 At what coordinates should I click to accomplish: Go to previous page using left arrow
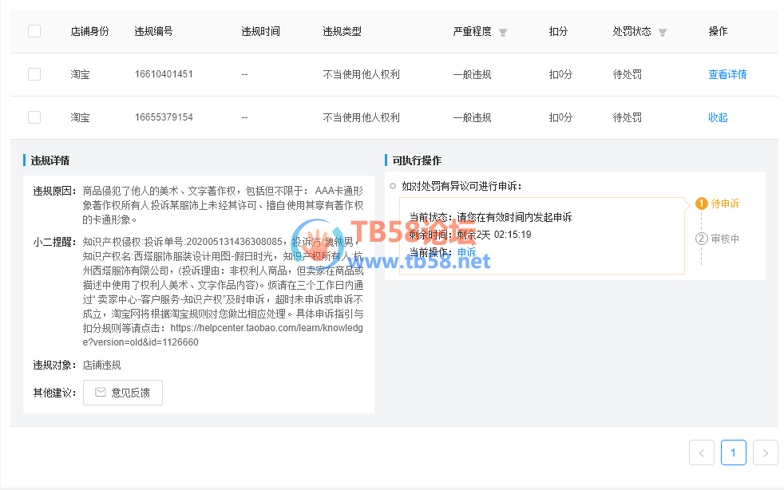702,452
